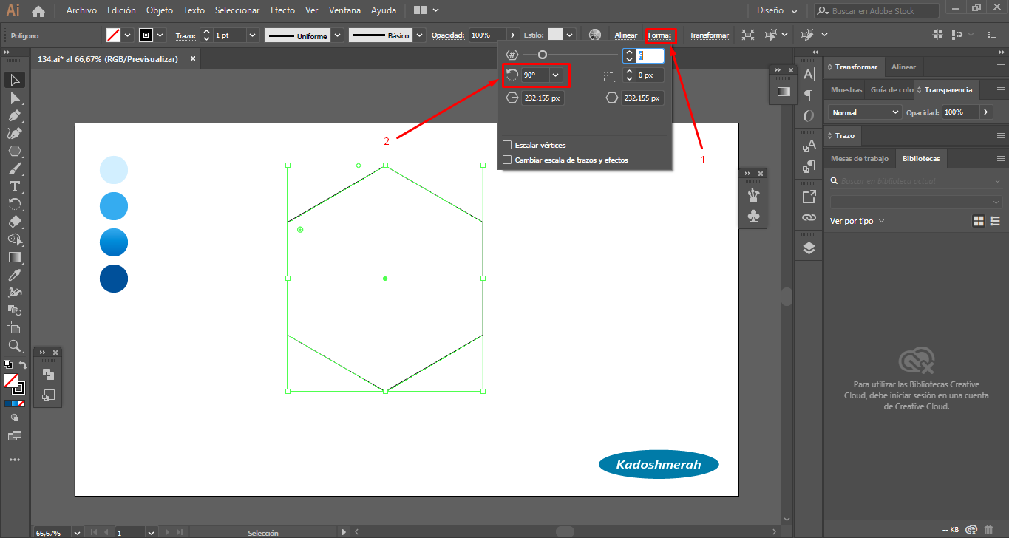Select the Polygon shape tool
This screenshot has width=1009, height=538.
click(14, 151)
